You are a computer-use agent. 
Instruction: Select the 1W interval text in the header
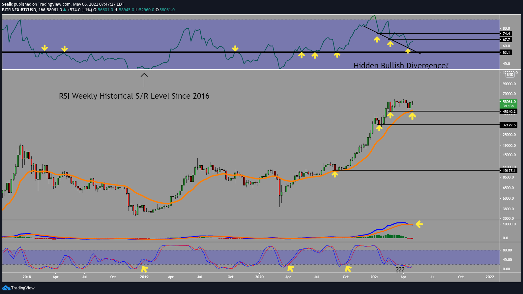42,10
